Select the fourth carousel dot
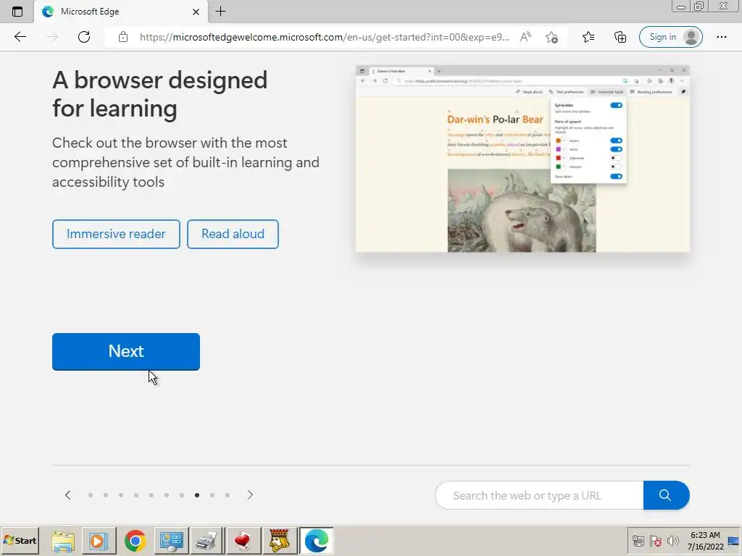This screenshot has height=556, width=742. (136, 495)
